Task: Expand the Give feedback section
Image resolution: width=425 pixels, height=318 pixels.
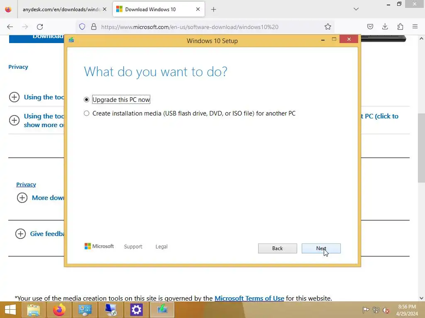Action: point(20,234)
